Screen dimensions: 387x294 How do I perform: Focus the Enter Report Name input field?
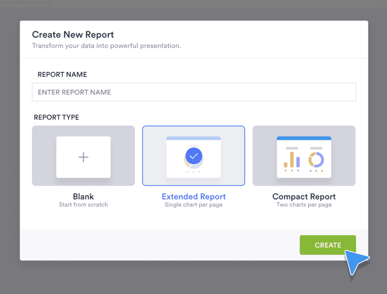click(x=193, y=92)
